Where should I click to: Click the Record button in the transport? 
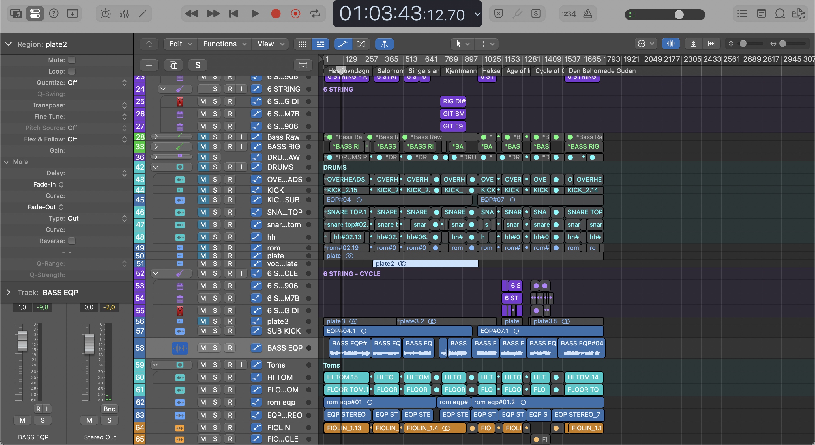(276, 14)
